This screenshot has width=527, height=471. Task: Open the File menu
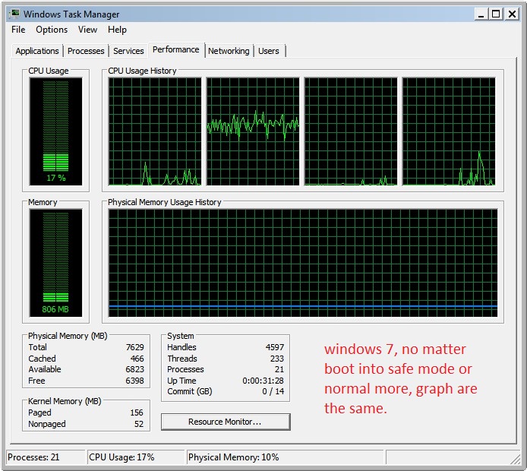point(18,30)
